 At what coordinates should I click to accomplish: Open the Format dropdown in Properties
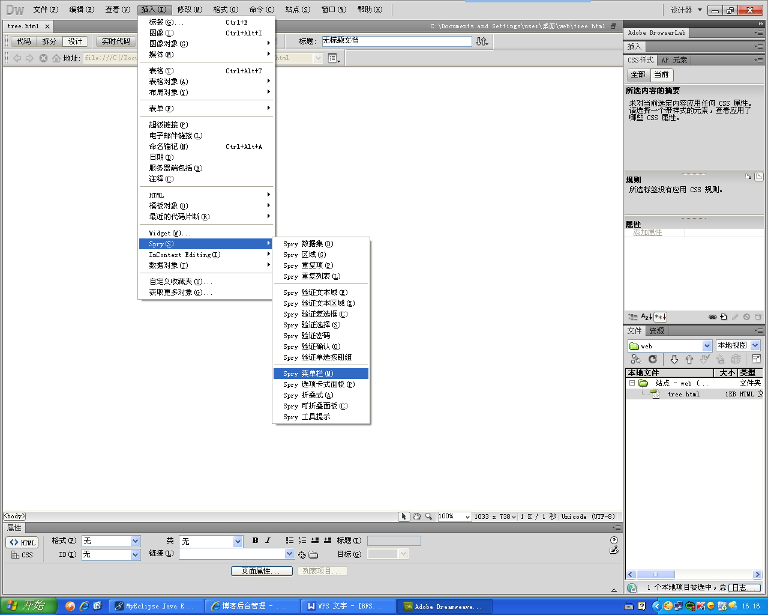[x=135, y=541]
